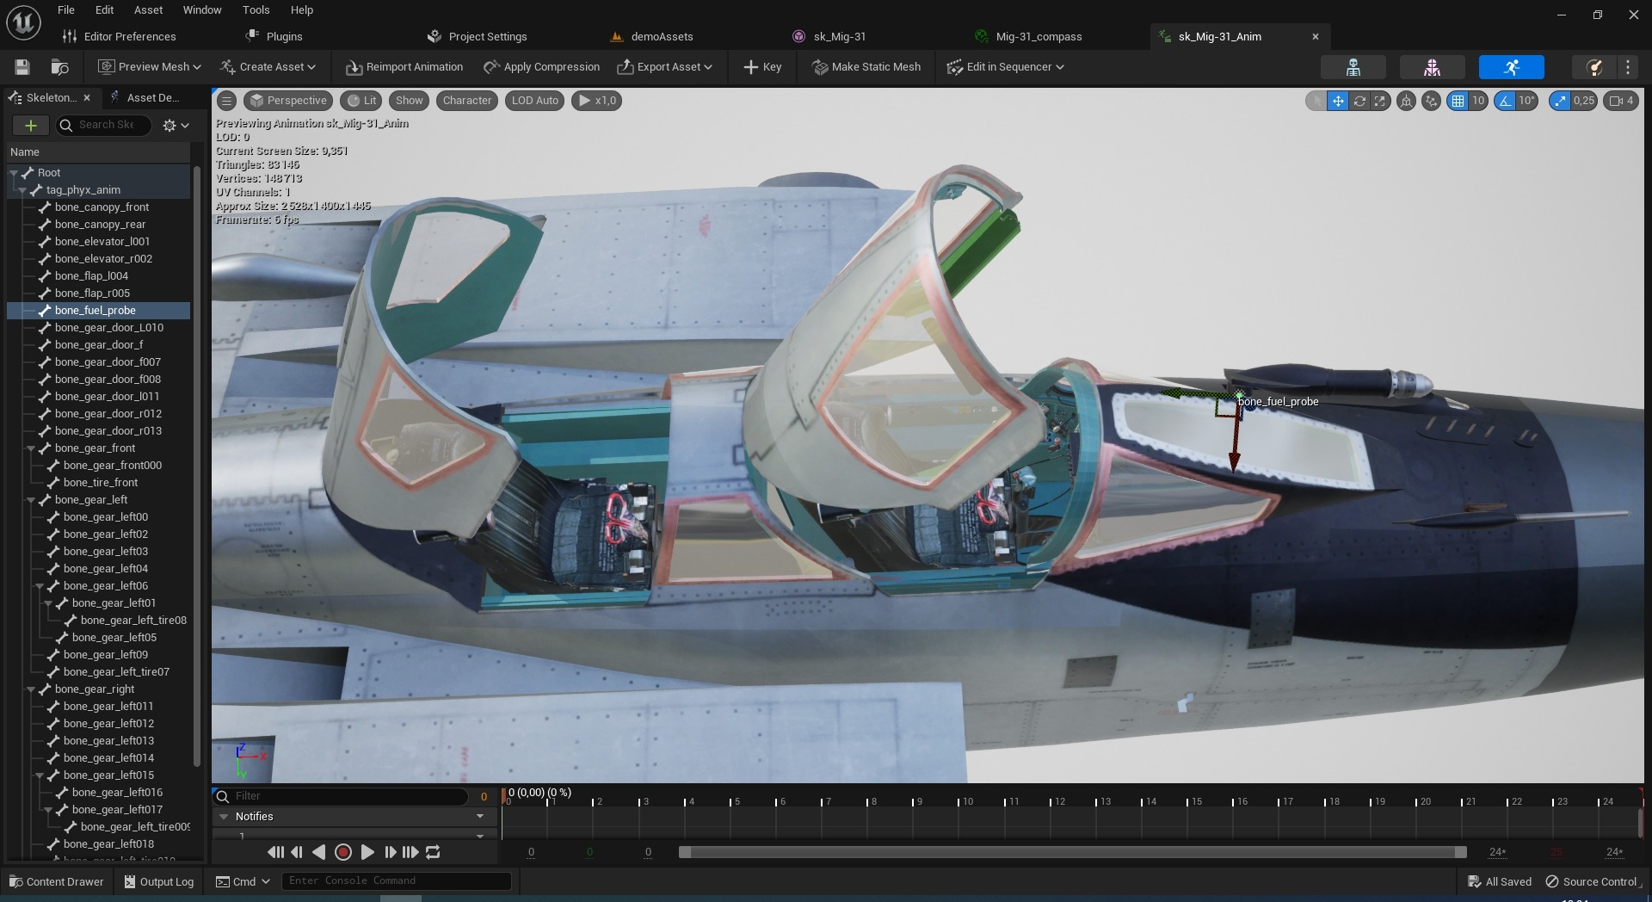Play the animation forward
This screenshot has width=1652, height=902.
pos(367,852)
